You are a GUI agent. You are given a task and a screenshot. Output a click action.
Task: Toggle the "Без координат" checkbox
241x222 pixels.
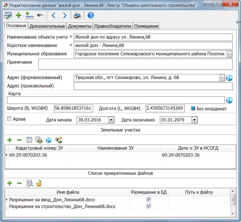pyautogui.click(x=193, y=109)
